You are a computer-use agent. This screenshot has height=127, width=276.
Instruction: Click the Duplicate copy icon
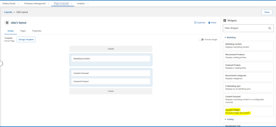click(195, 23)
